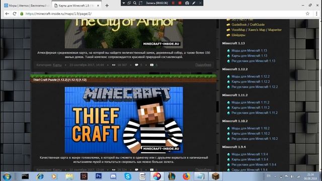Viewport: 322px width, 181px height.
Task: Open Карты для Minecraft 1.9.4
Action: (x=250, y=159)
